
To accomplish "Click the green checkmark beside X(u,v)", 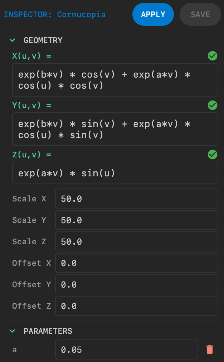I will [213, 56].
